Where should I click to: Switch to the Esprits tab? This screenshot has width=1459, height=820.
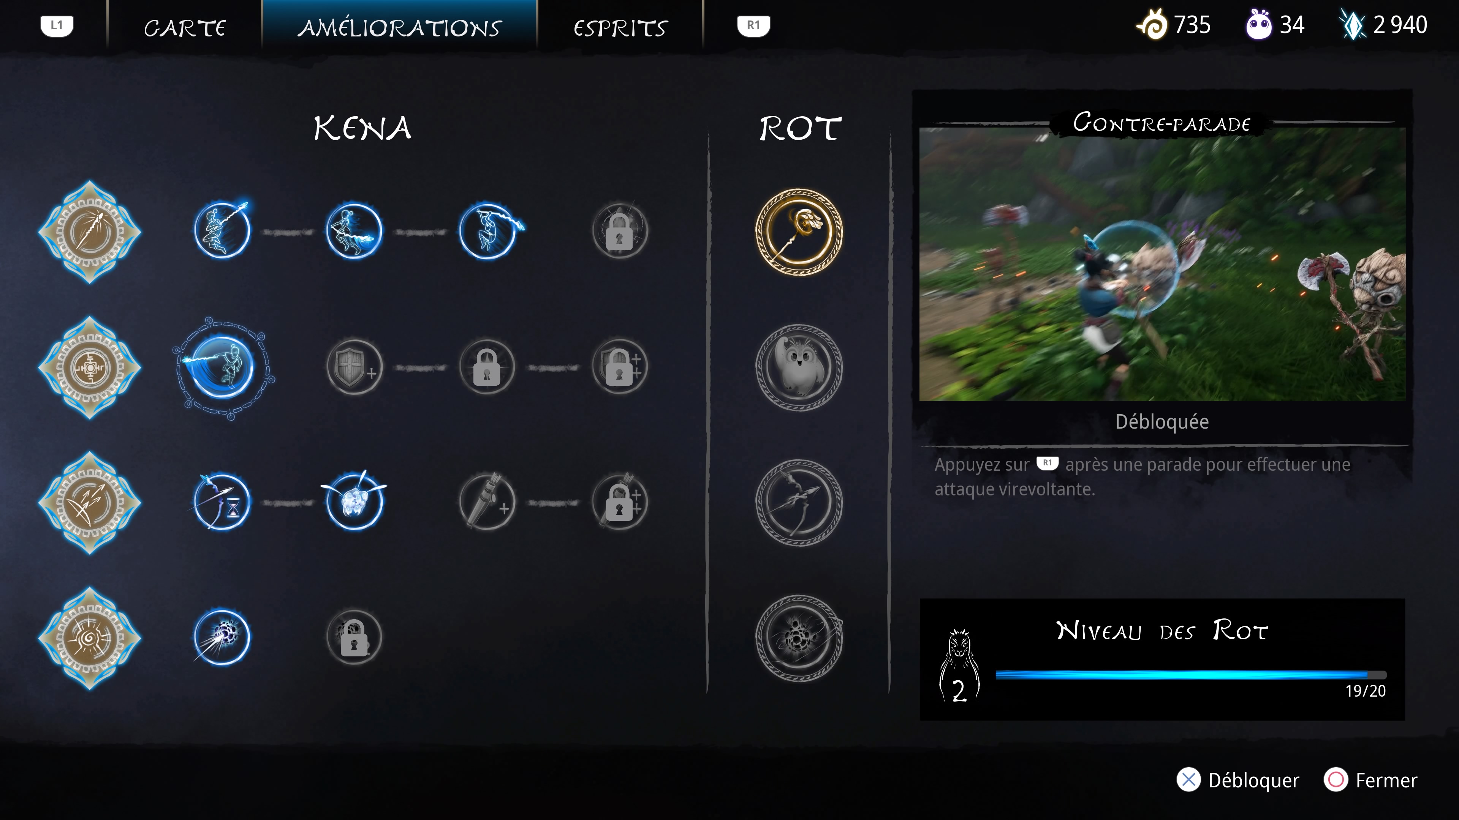click(x=621, y=27)
